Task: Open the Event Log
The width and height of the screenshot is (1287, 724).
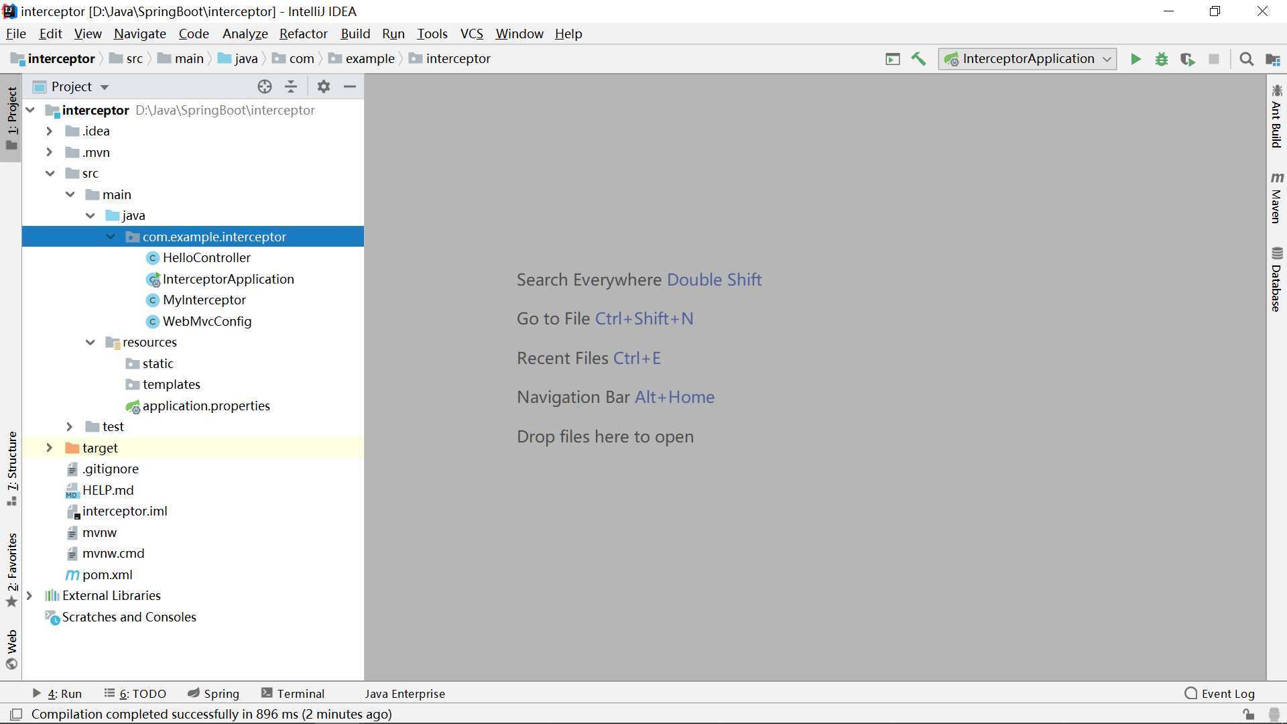Action: tap(1220, 694)
